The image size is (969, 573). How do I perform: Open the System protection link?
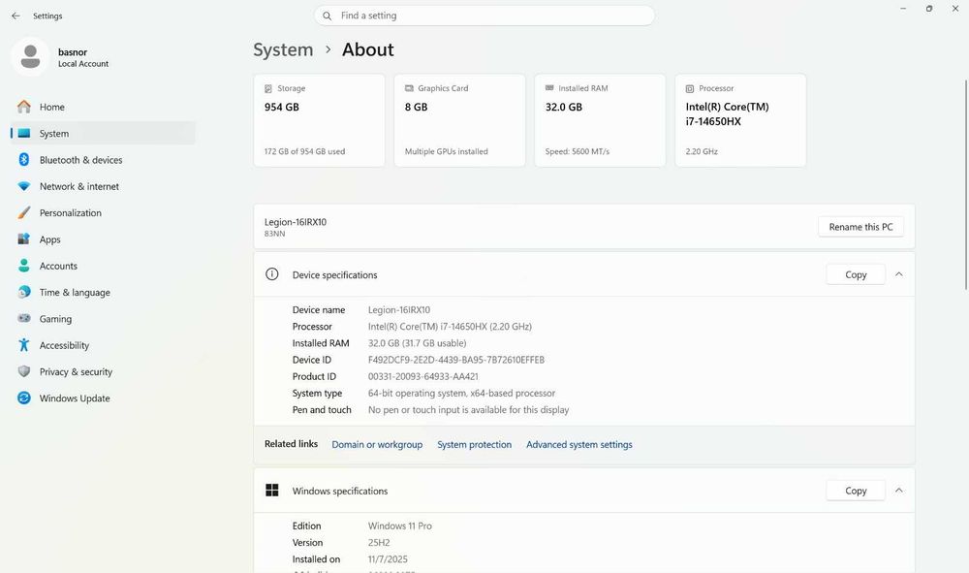pyautogui.click(x=475, y=444)
